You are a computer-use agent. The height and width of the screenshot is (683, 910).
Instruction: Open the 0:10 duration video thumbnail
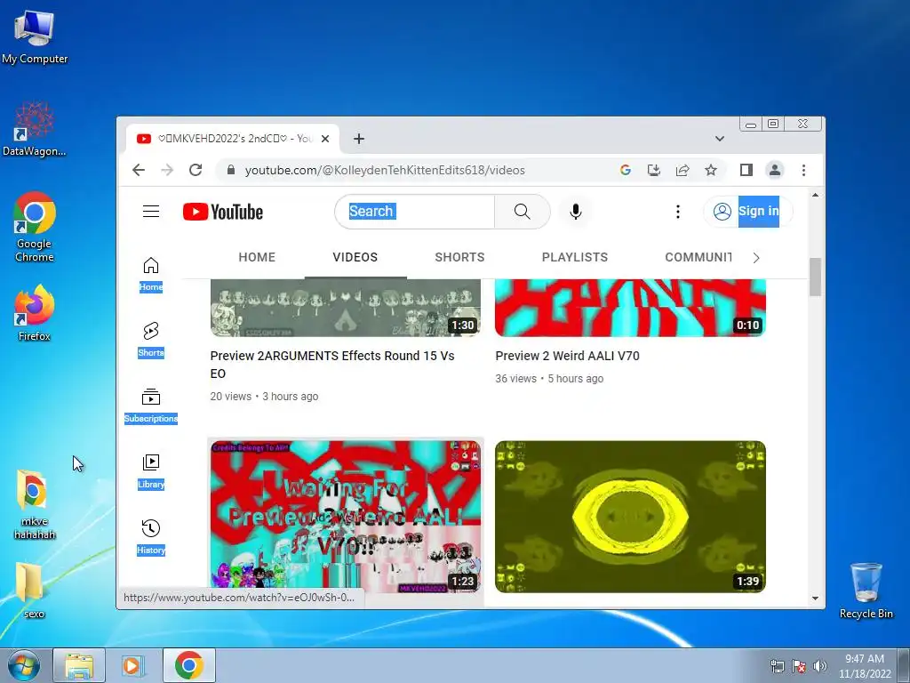(630, 308)
